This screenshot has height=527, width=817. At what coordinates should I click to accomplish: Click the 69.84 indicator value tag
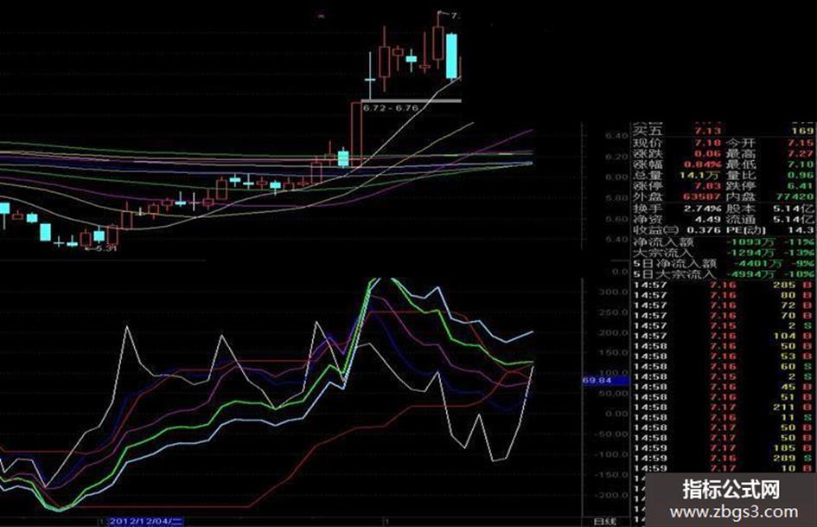coord(597,381)
